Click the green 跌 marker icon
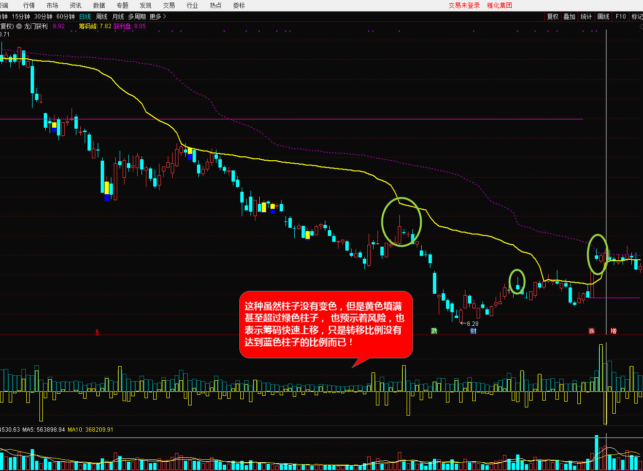This screenshot has width=643, height=471. pos(434,331)
